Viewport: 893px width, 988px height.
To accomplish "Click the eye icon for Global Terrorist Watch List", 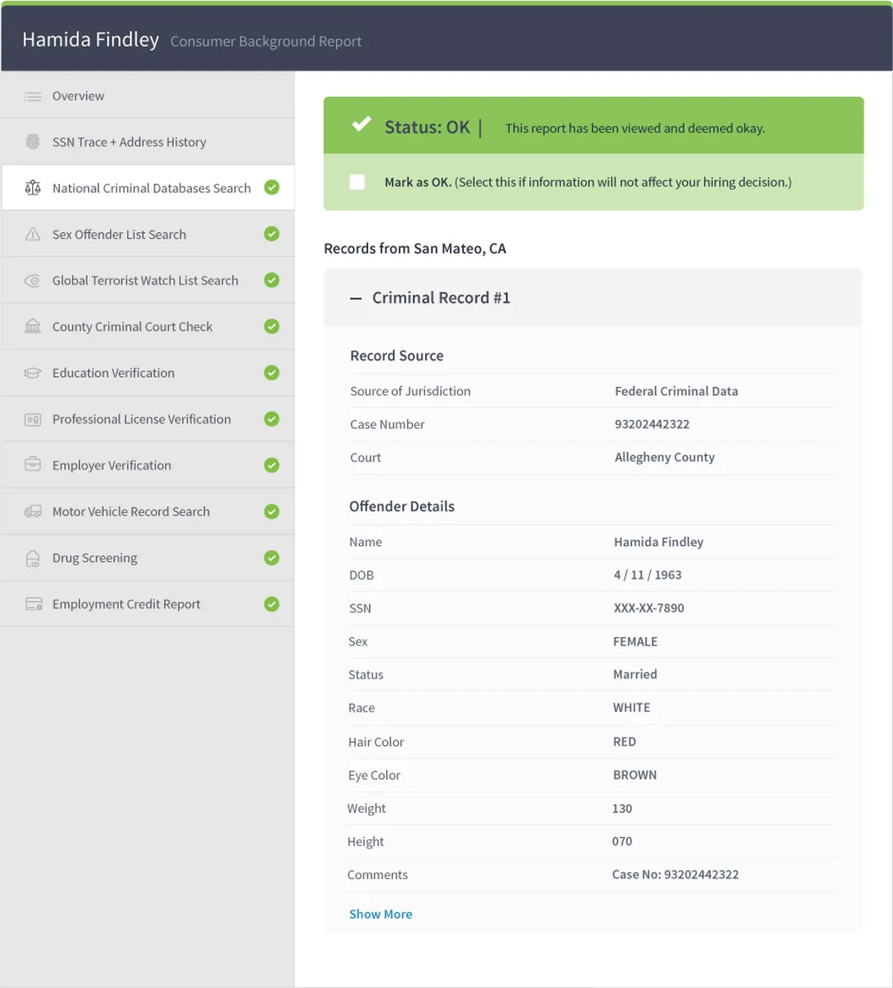I will (33, 281).
